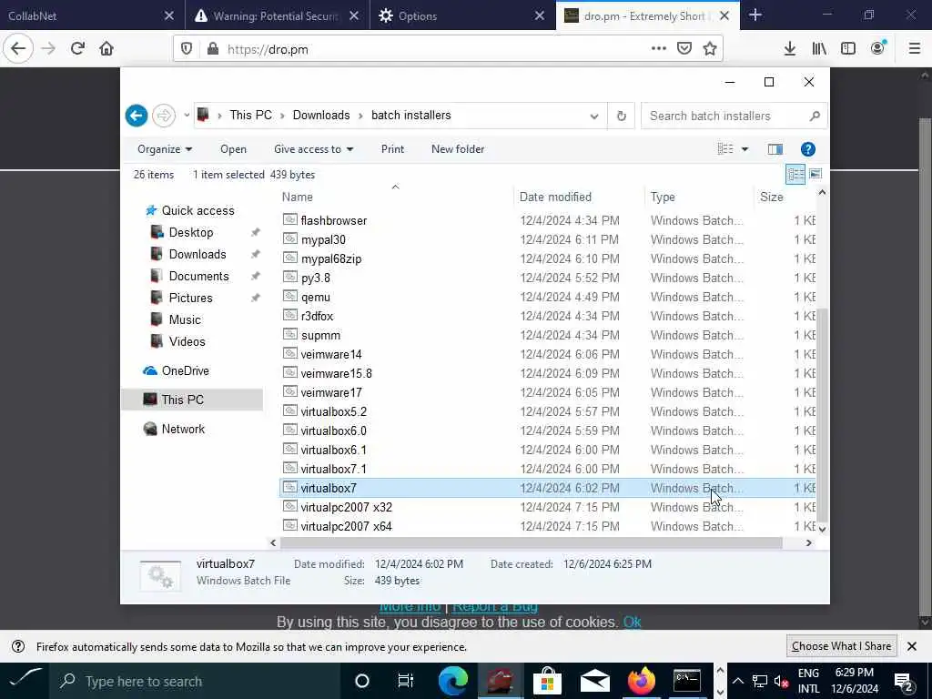Open Firefox Library menu

pyautogui.click(x=819, y=49)
